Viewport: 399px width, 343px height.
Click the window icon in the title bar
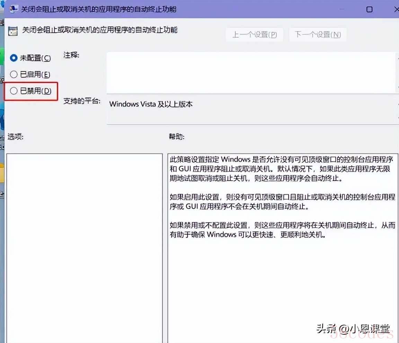click(x=14, y=9)
